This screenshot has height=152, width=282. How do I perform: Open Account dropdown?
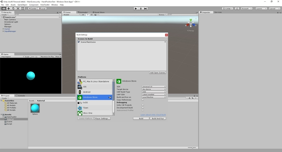click(x=246, y=8)
